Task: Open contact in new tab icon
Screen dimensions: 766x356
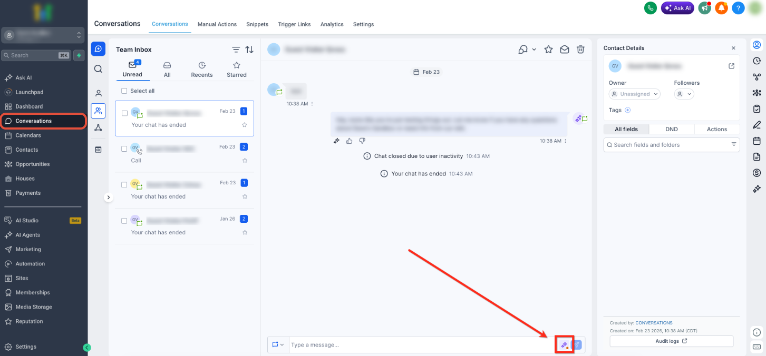Action: coord(731,66)
